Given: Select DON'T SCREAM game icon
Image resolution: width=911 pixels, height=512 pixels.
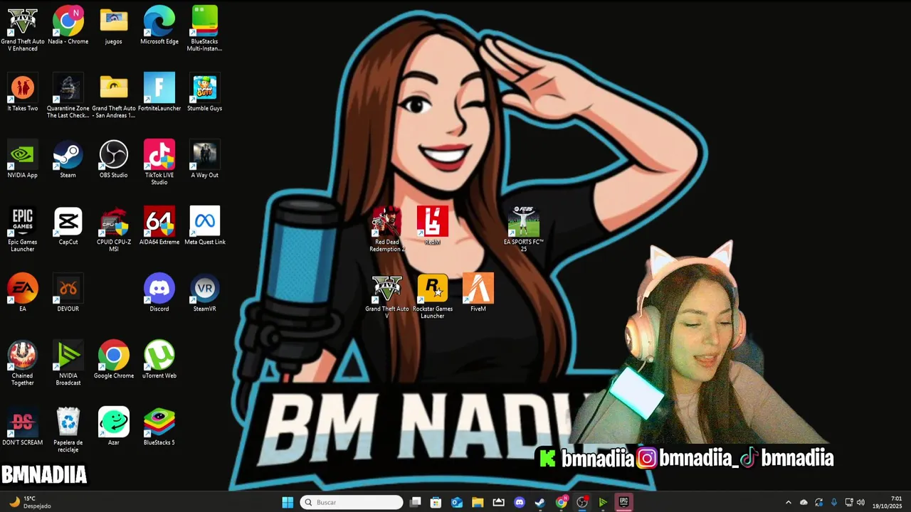Looking at the screenshot, I should (x=23, y=427).
